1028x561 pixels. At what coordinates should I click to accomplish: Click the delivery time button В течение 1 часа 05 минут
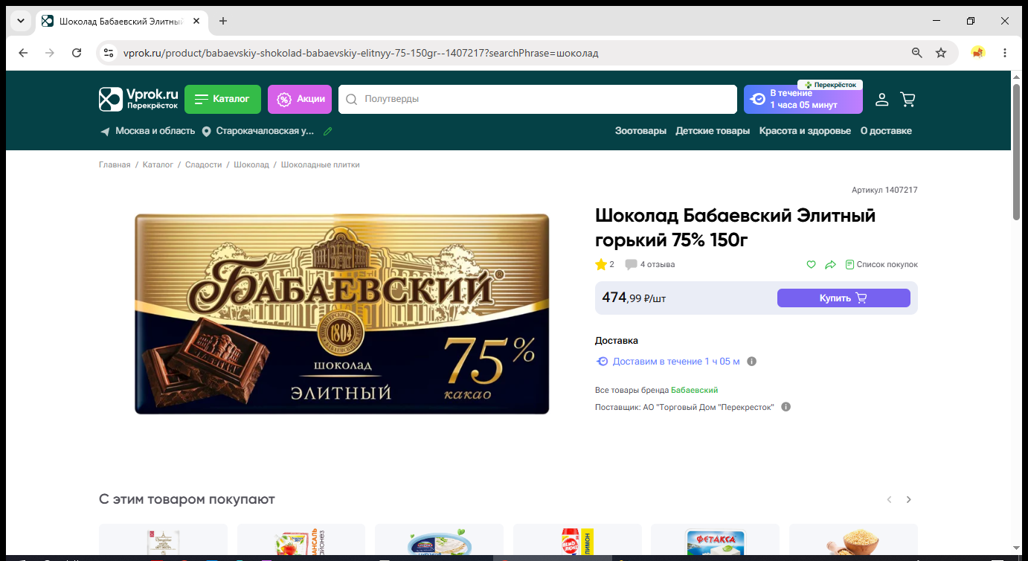click(x=803, y=99)
